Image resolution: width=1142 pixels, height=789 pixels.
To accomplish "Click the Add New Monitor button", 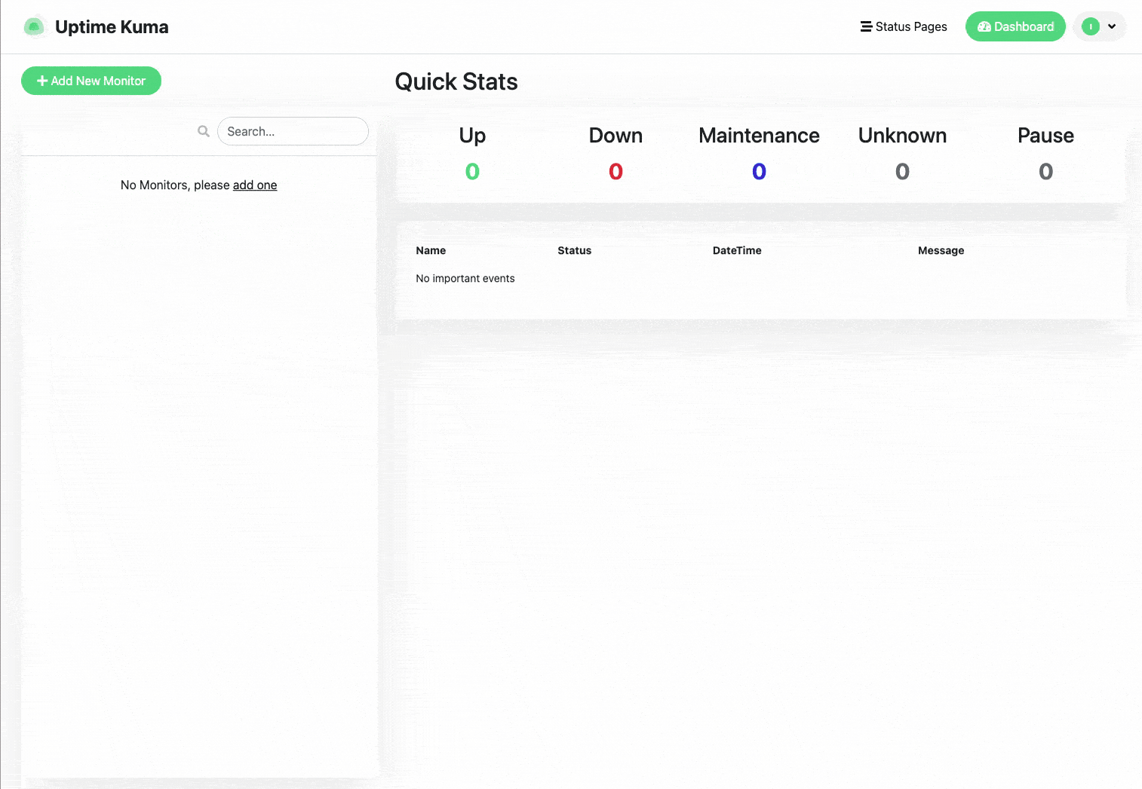I will coord(91,81).
